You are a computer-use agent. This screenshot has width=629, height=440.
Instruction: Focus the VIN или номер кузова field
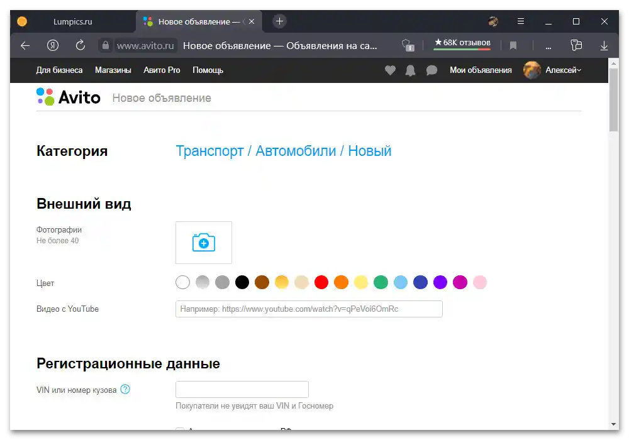pos(242,390)
